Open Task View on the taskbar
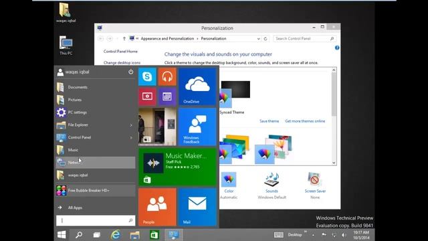The image size is (428, 241). (x=96, y=235)
